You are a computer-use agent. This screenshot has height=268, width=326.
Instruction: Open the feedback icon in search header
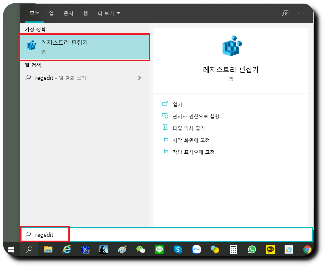pyautogui.click(x=285, y=13)
